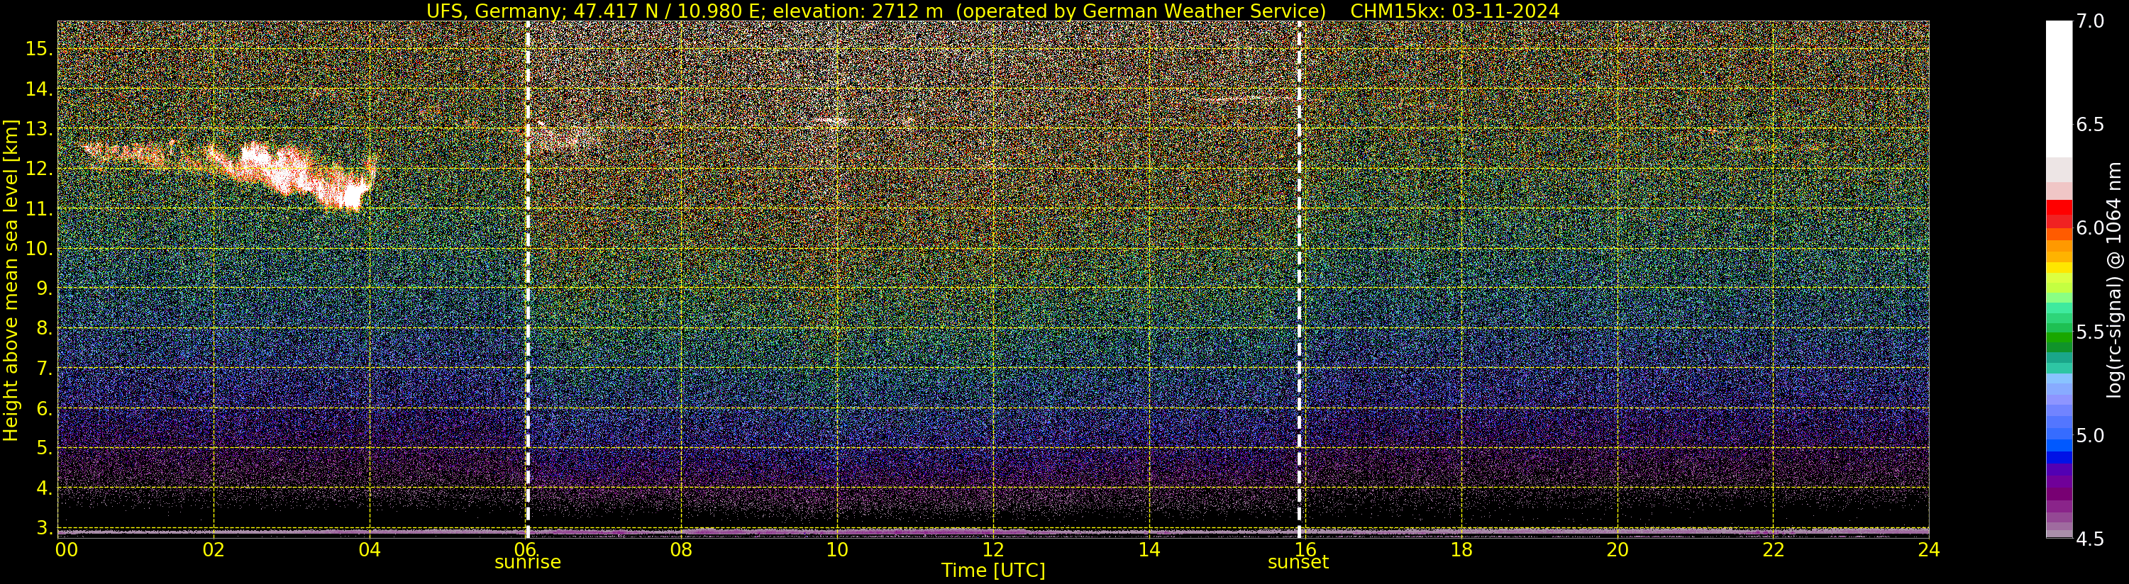Click the "18" time axis tick label
The height and width of the screenshot is (584, 2129).
tap(1461, 549)
